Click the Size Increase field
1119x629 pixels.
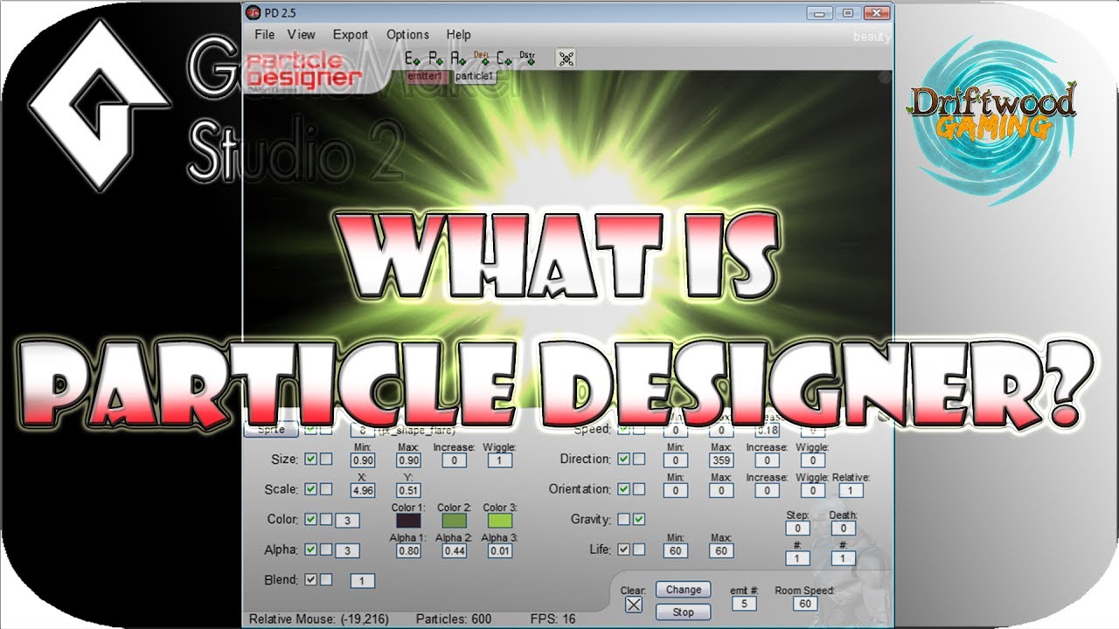[454, 460]
